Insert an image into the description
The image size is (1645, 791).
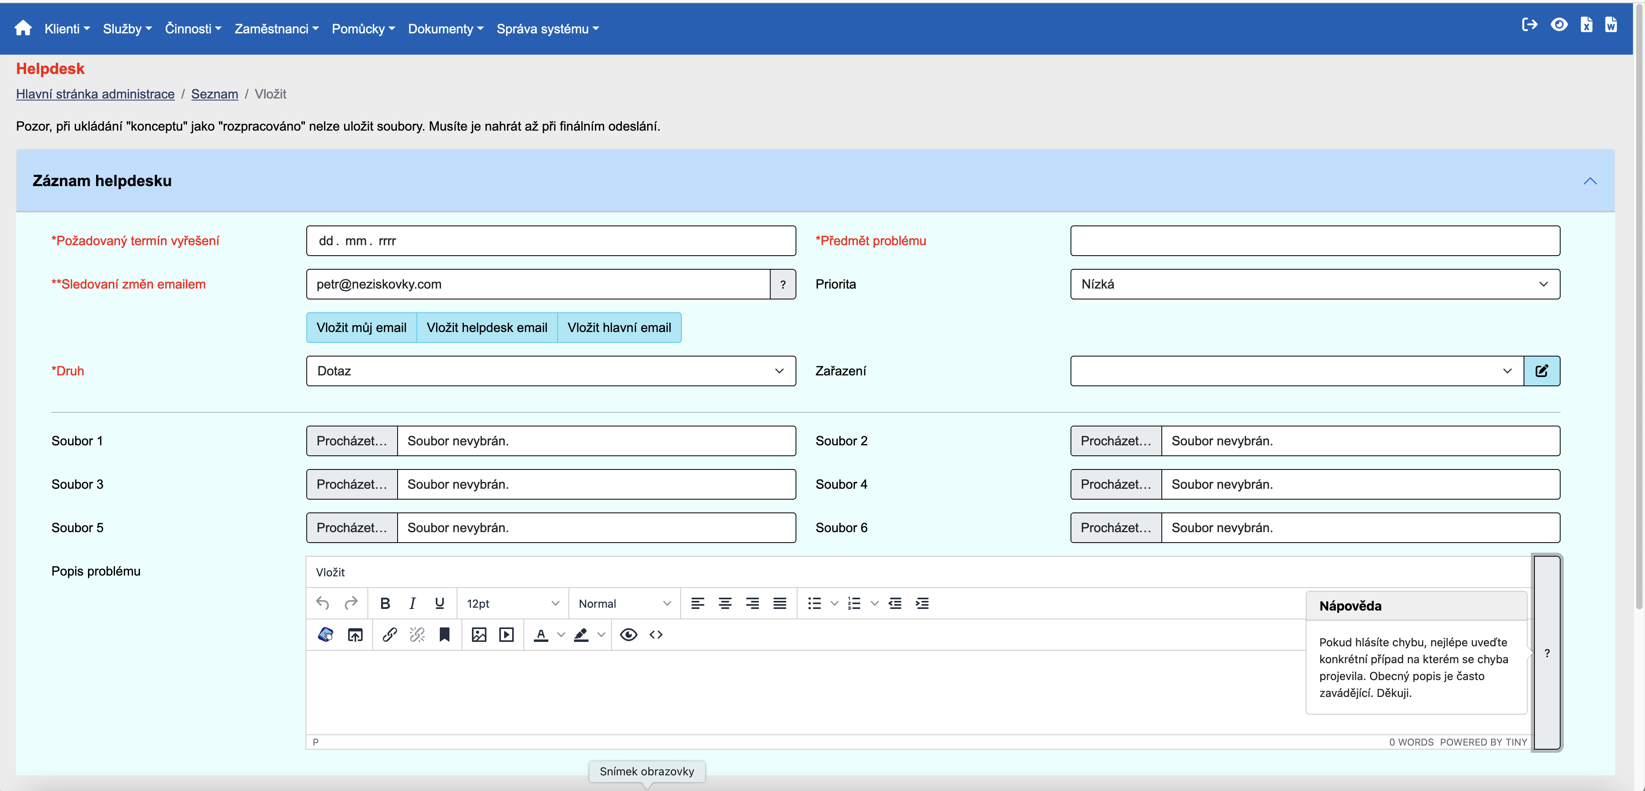[479, 635]
